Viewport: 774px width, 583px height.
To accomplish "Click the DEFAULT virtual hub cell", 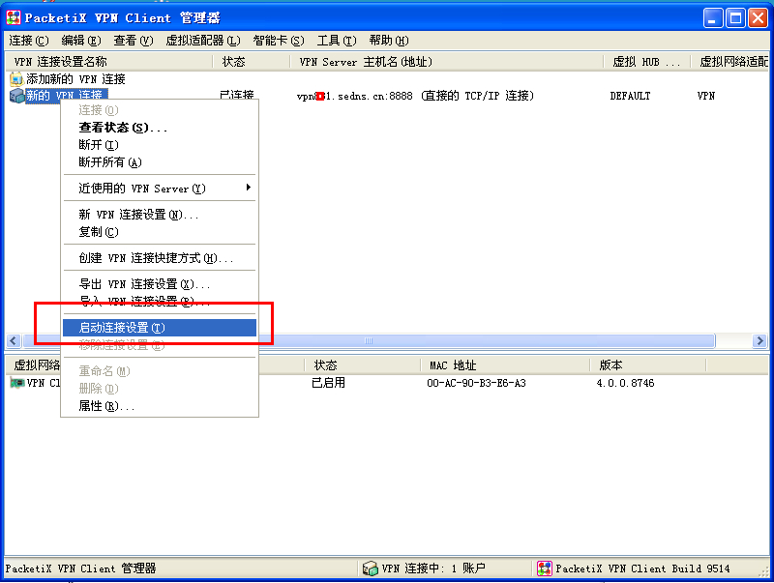I will point(630,96).
